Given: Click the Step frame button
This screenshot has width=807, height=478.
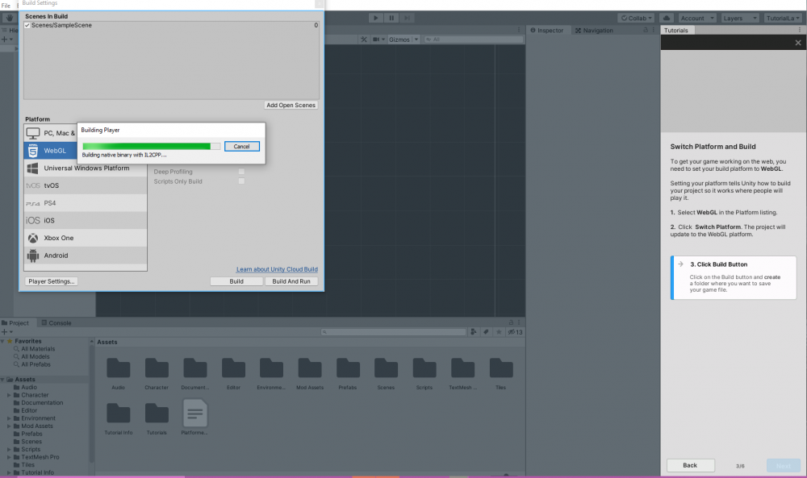Looking at the screenshot, I should (x=407, y=18).
